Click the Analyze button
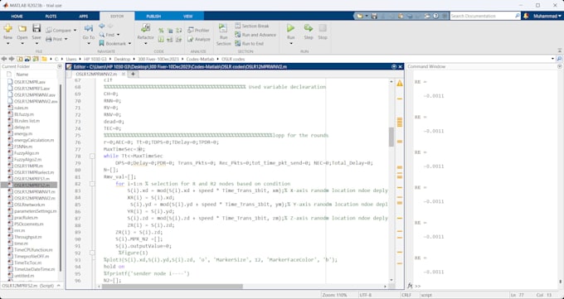This screenshot has height=299, width=564. (x=199, y=39)
